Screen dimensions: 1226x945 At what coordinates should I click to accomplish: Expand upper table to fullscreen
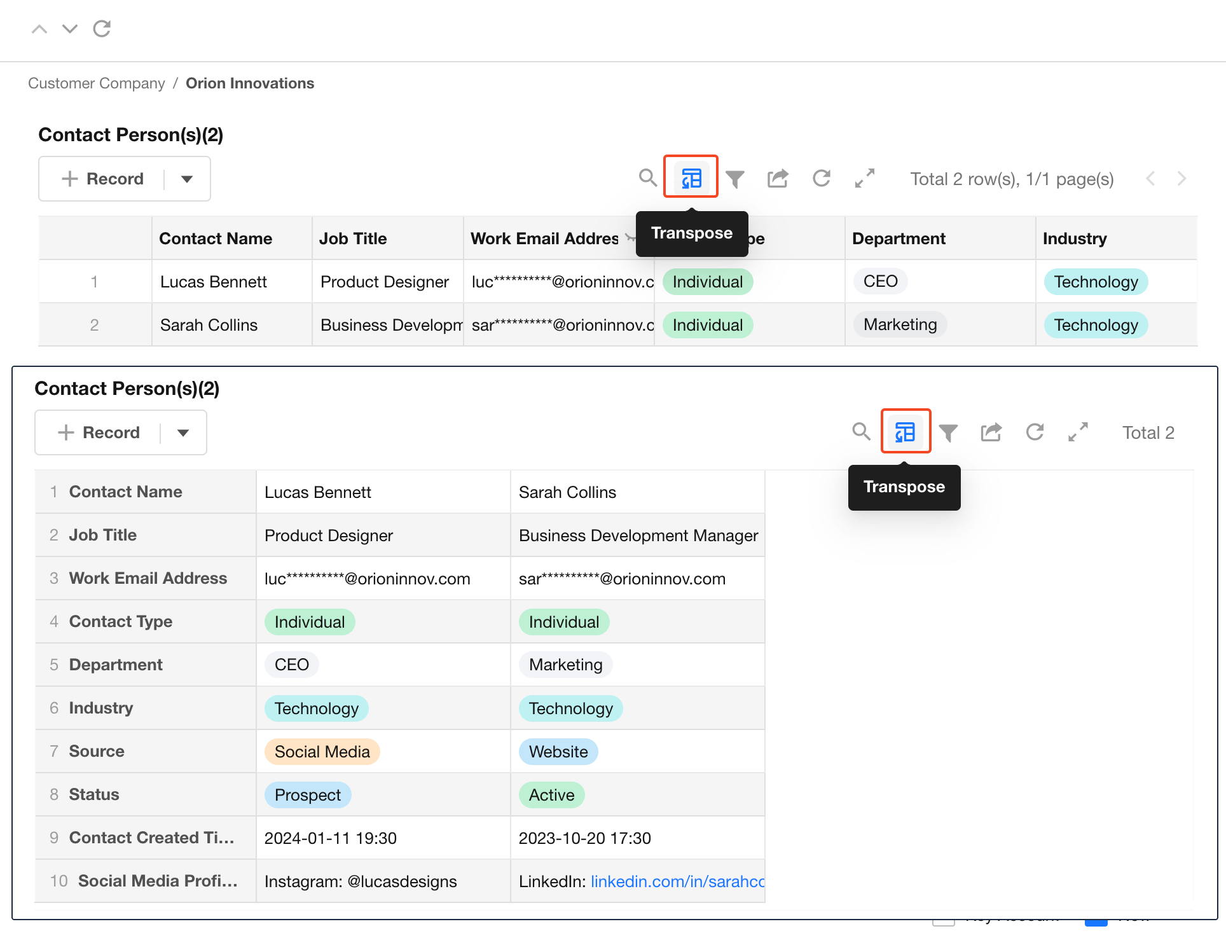tap(865, 178)
